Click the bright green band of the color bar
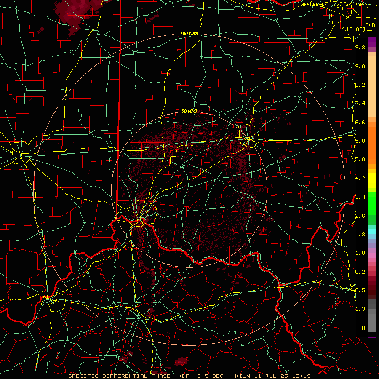Screen dimensions: 379x379 click(372, 203)
